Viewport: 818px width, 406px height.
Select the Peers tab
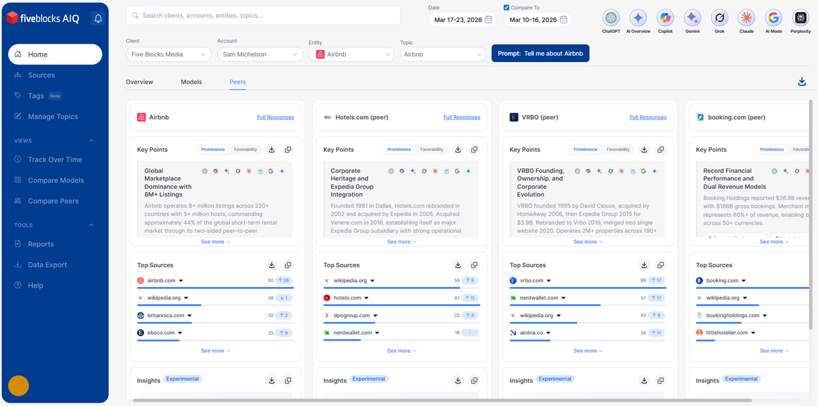238,82
